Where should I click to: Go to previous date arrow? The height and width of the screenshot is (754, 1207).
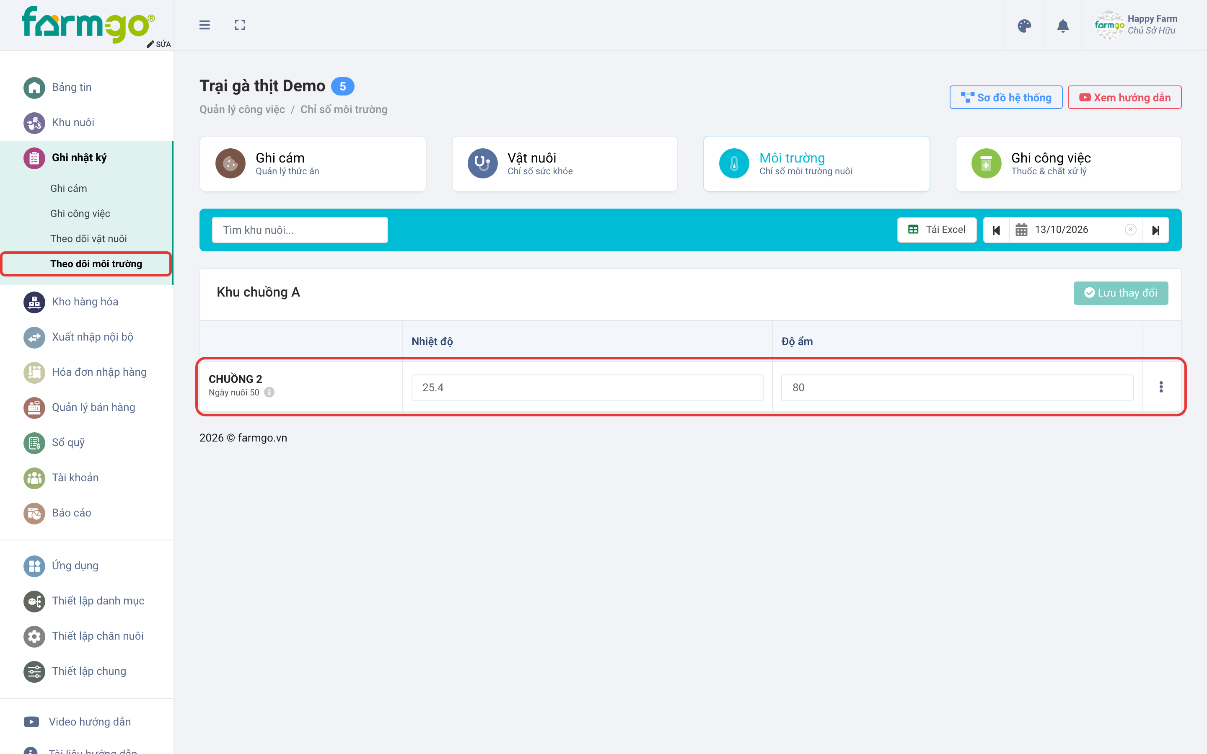point(996,230)
